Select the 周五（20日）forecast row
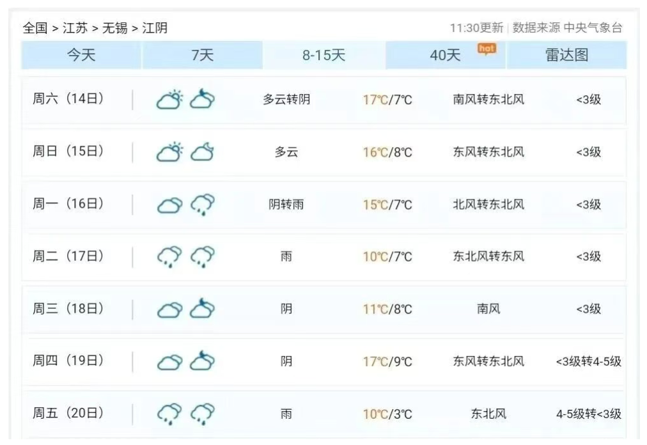Viewport: 647px width, 445px height. (323, 414)
